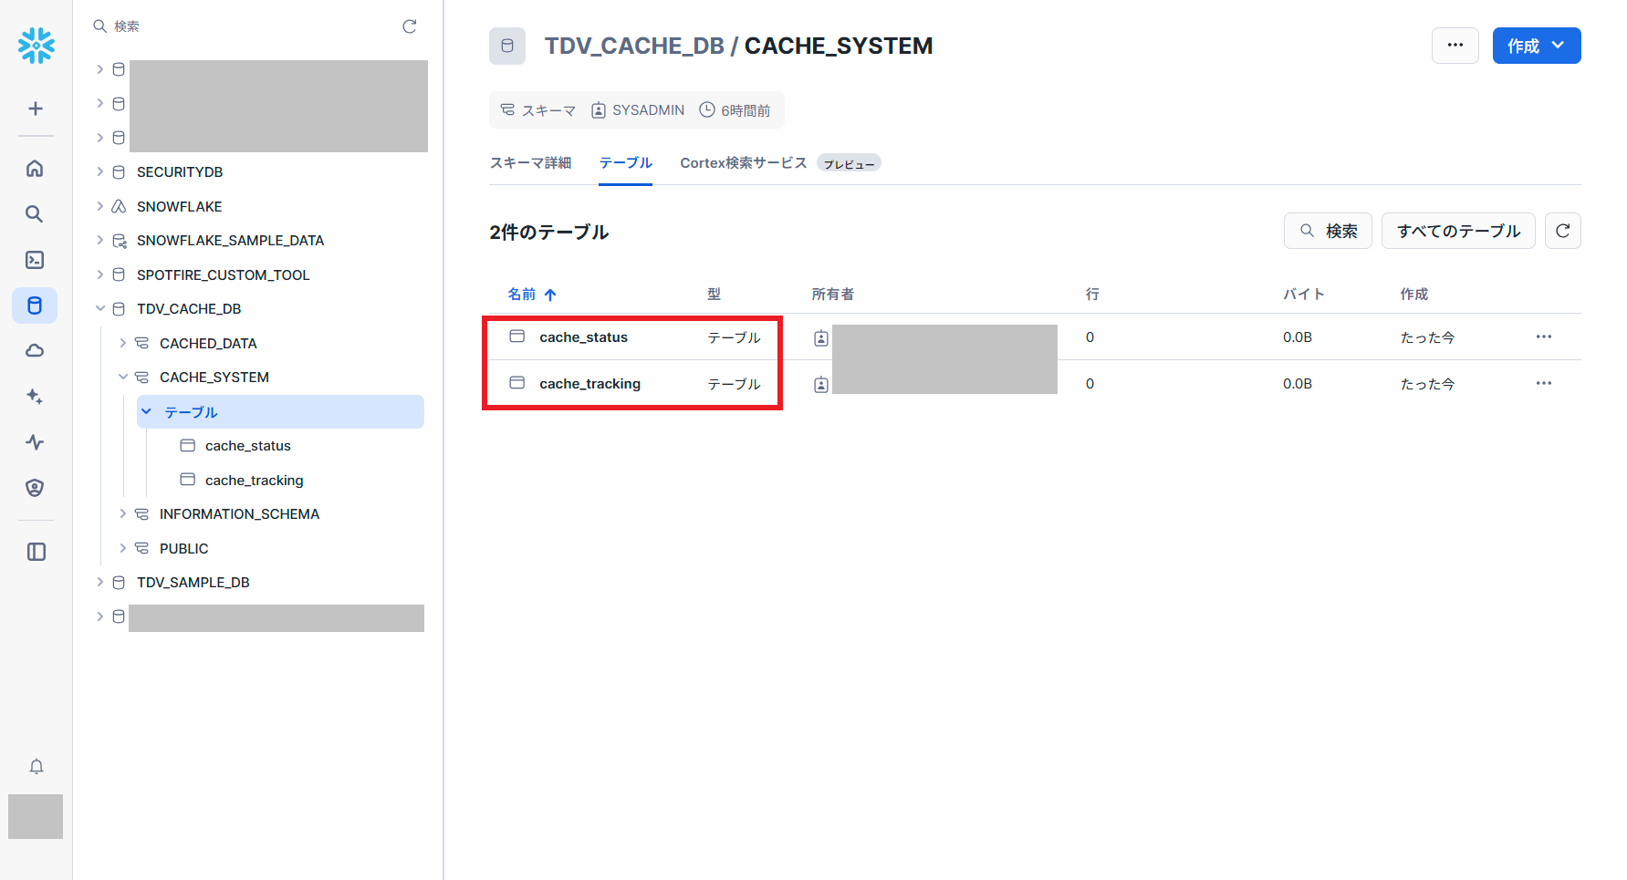Screen dimensions: 1627x880
Task: Open the notifications bell icon
Action: click(x=36, y=766)
